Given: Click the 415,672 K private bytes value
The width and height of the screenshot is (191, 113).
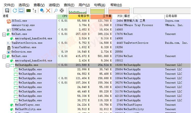Looking at the screenshot, I should point(83,56).
